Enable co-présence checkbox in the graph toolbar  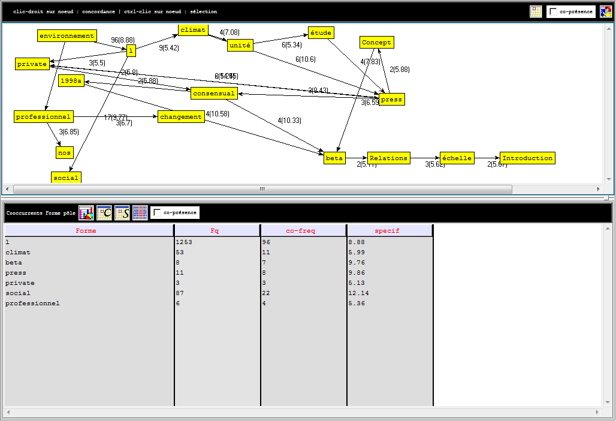click(x=553, y=11)
